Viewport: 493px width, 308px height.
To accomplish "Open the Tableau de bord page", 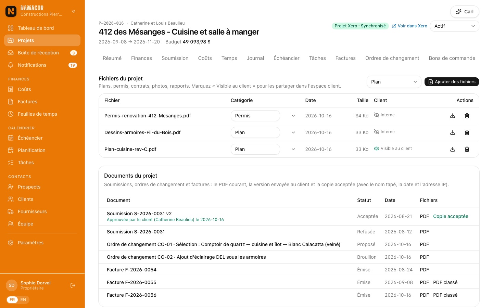I will 42,28.
